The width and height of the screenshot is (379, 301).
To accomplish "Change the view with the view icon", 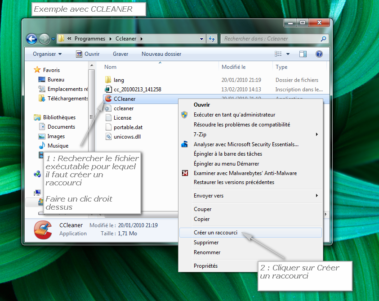I will [x=278, y=54].
